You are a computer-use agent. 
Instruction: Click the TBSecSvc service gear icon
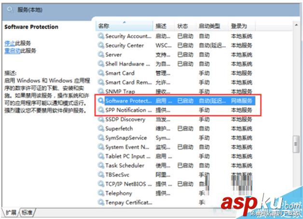(101, 175)
